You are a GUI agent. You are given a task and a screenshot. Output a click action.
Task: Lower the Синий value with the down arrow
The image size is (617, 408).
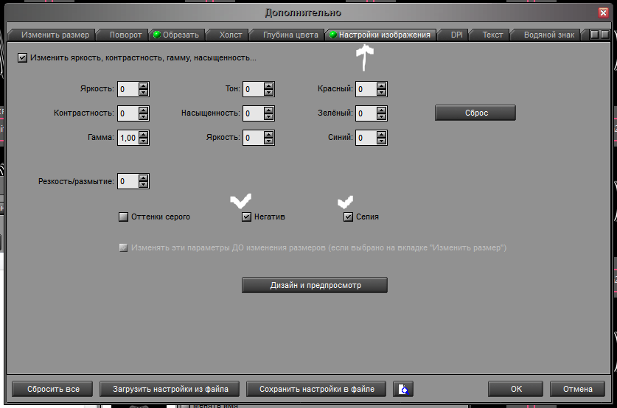(x=381, y=141)
